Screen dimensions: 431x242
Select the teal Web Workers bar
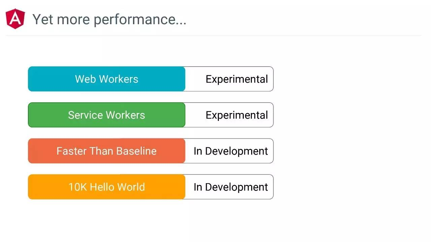[106, 79]
